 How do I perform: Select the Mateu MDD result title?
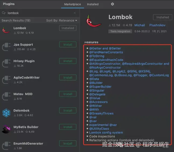pyautogui.click(x=23, y=94)
